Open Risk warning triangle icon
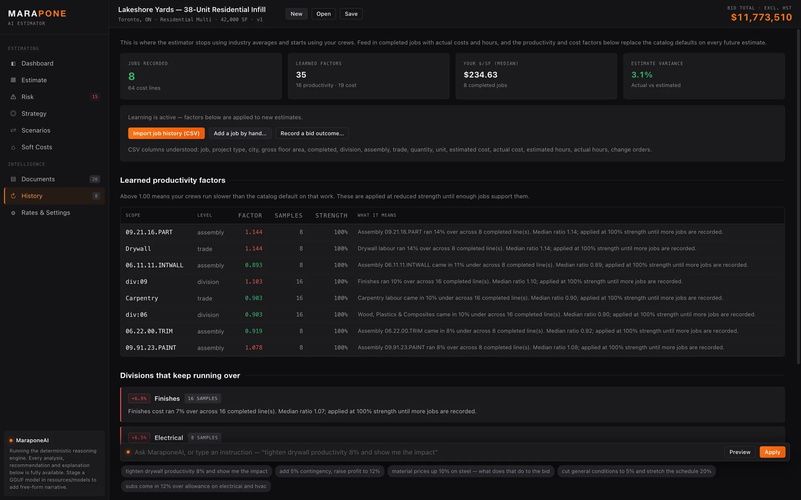This screenshot has height=500, width=801. pyautogui.click(x=13, y=97)
